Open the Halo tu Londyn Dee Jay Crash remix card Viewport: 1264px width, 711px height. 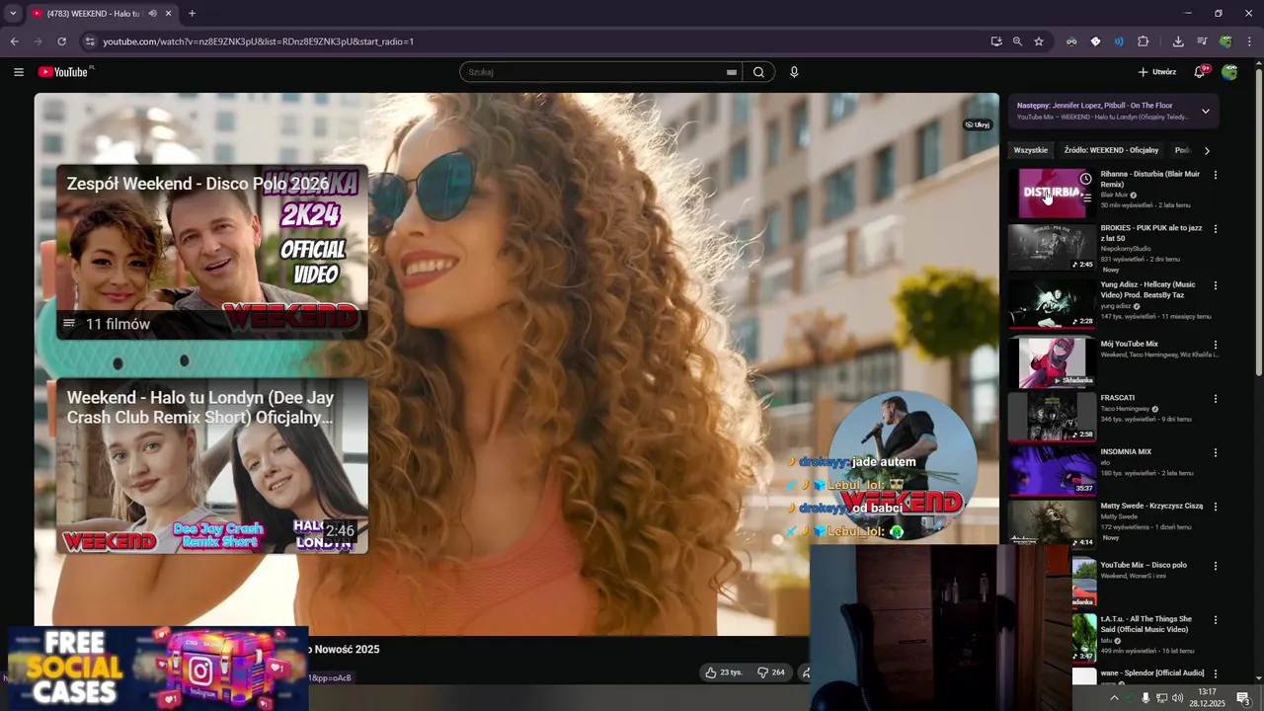click(x=212, y=466)
